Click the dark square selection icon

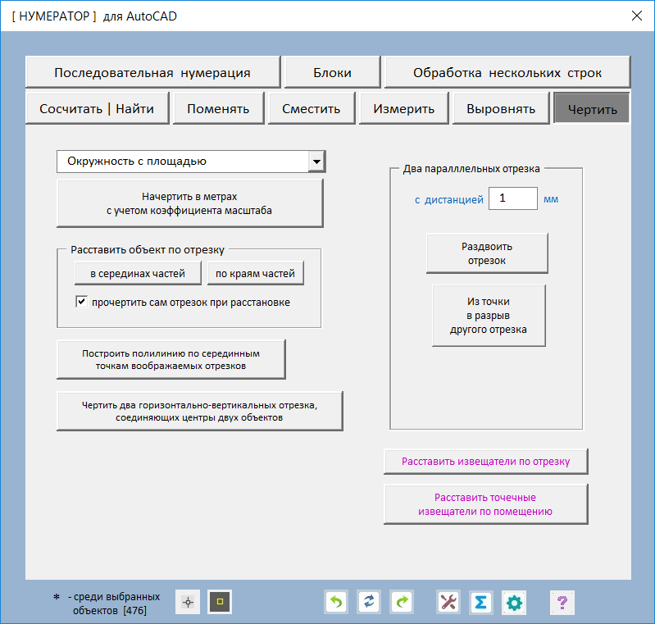(x=220, y=603)
